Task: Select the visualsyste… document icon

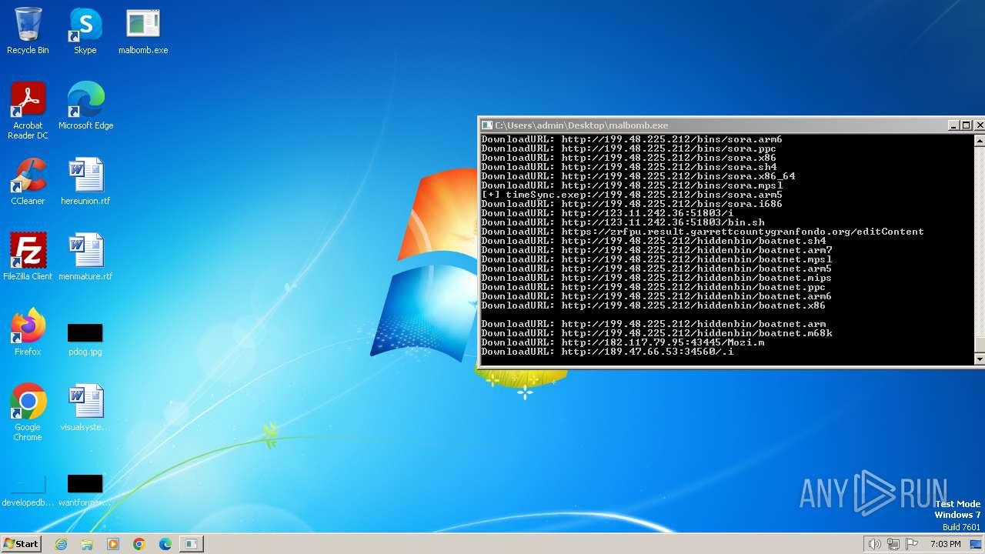Action: click(x=85, y=408)
